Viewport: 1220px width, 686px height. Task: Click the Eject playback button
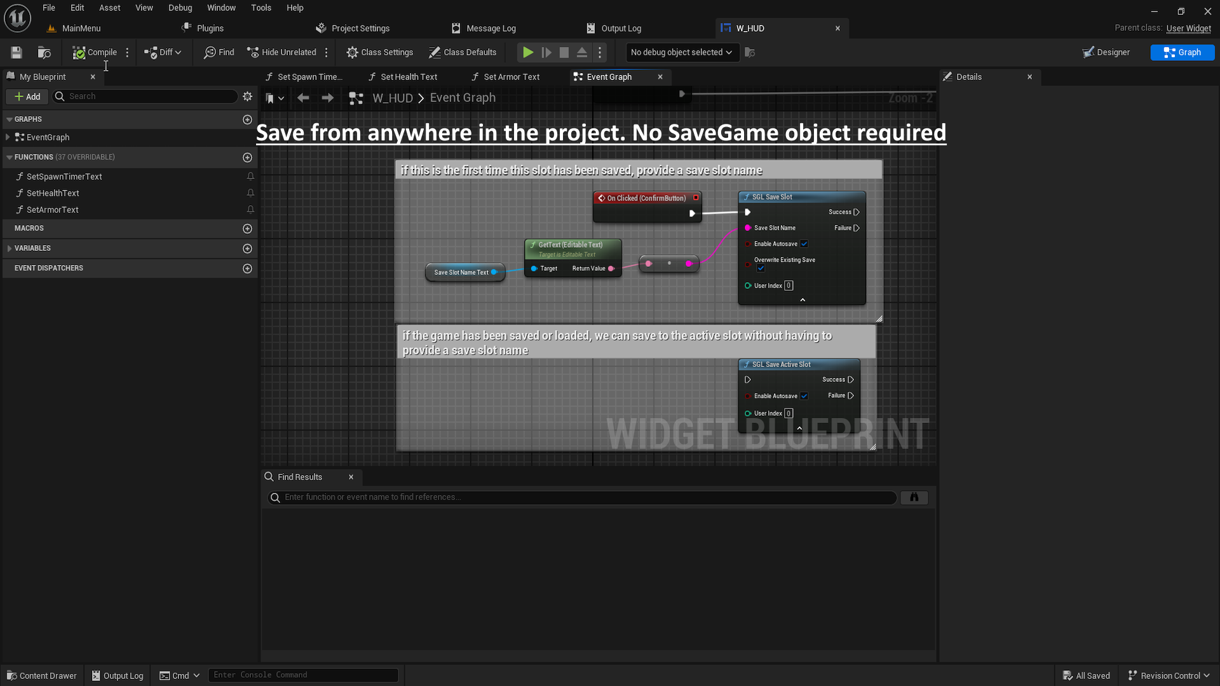click(x=581, y=53)
